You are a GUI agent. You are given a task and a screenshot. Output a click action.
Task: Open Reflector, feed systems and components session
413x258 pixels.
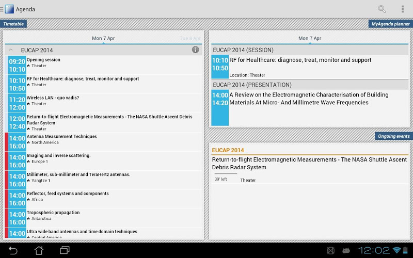103,198
